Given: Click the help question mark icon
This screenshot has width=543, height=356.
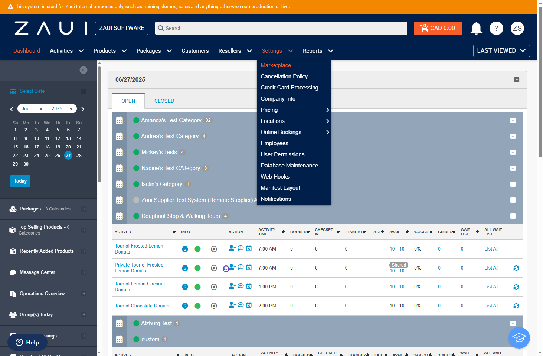Looking at the screenshot, I should pyautogui.click(x=496, y=28).
